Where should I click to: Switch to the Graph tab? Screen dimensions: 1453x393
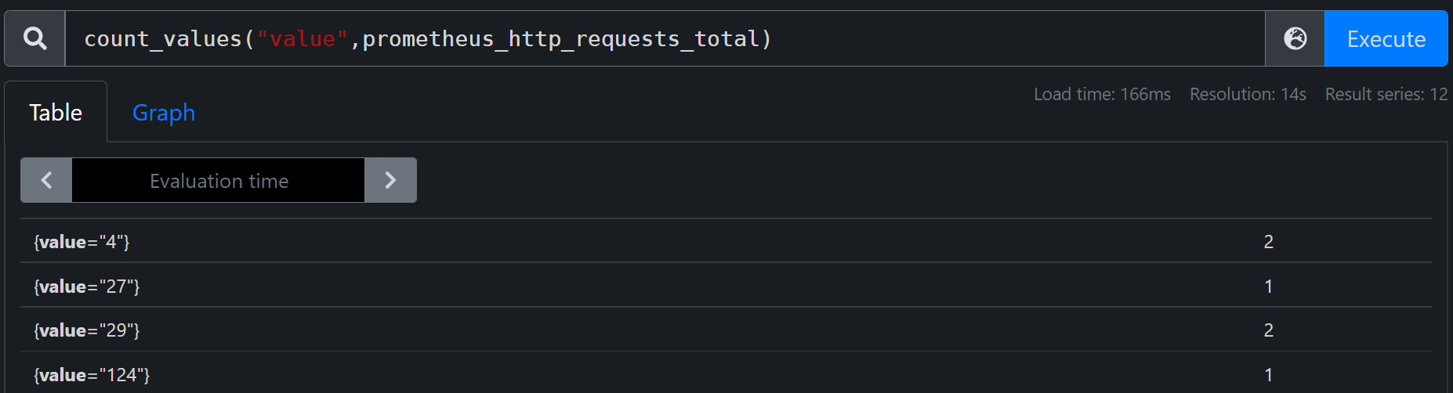pos(164,113)
